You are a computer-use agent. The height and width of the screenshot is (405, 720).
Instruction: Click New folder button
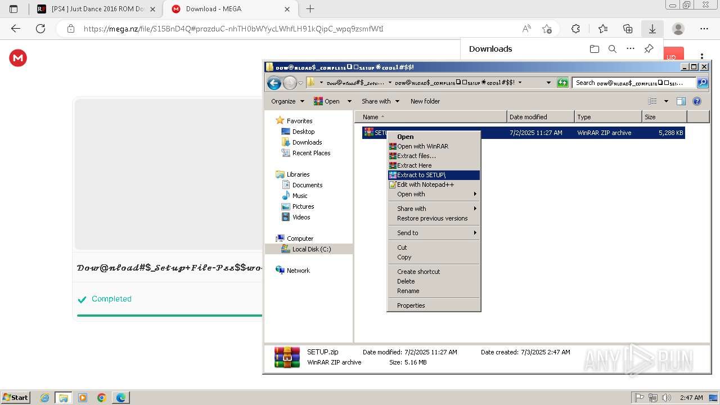click(x=425, y=101)
